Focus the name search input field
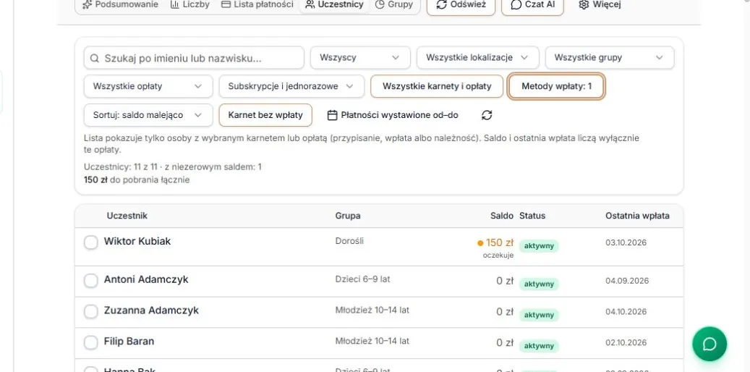 click(x=194, y=58)
